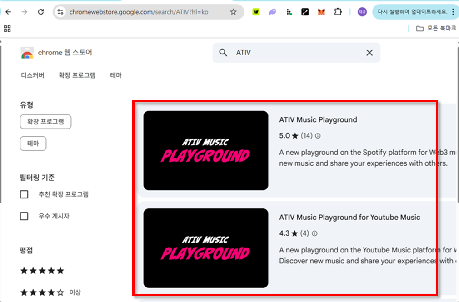The image size is (459, 302).
Task: Filter type by 테마 chip
Action: tap(33, 144)
